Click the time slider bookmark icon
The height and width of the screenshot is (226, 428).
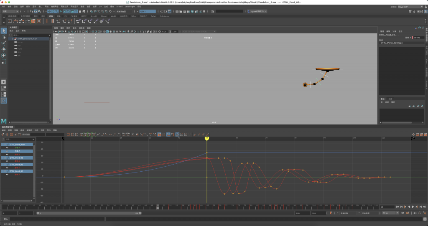click(x=331, y=213)
